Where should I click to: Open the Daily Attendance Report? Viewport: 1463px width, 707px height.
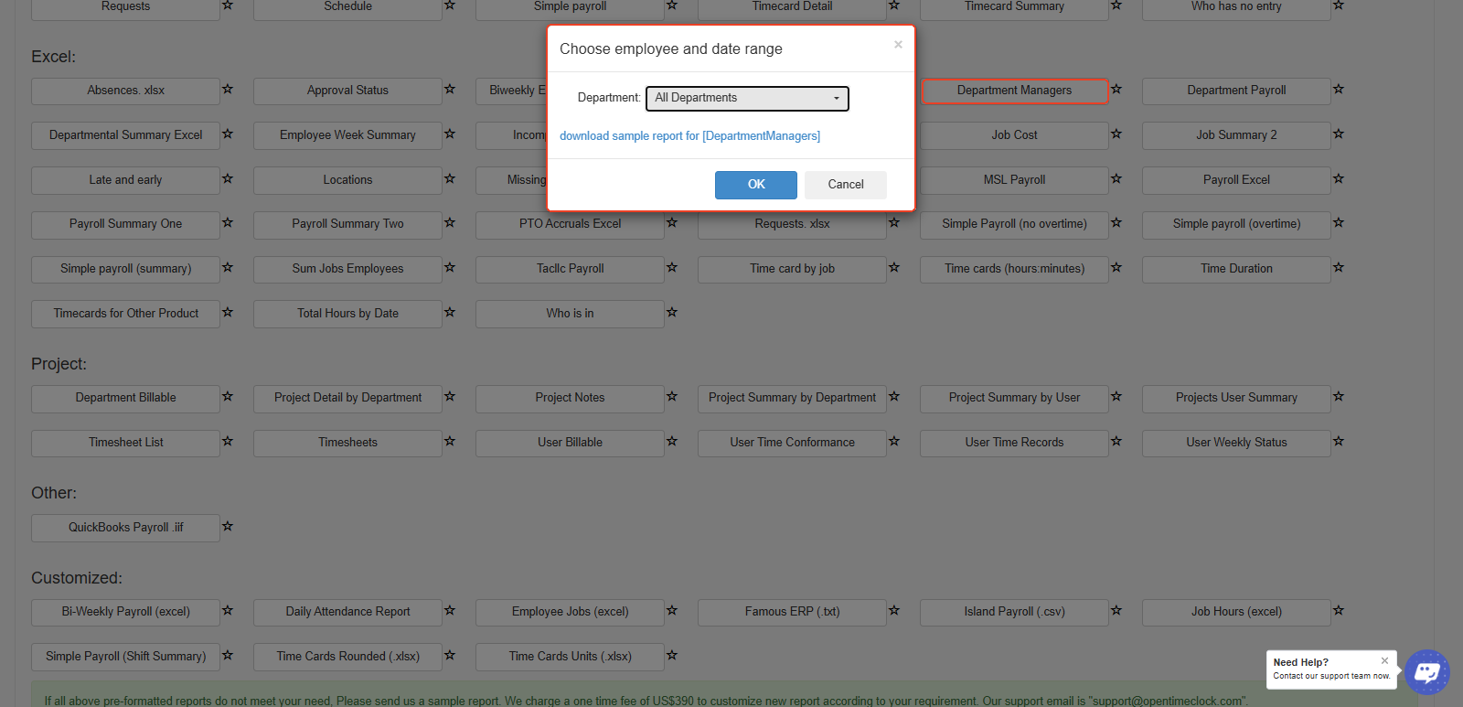click(347, 612)
